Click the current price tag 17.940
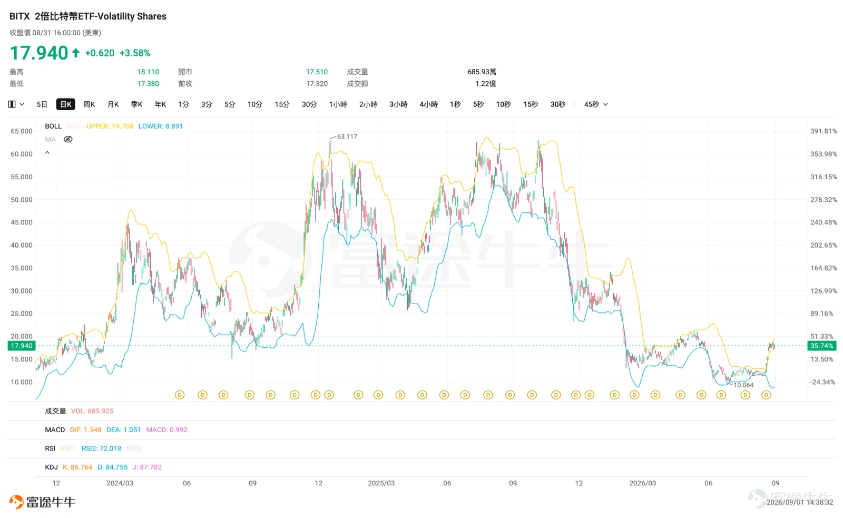843x518 pixels. pos(21,346)
